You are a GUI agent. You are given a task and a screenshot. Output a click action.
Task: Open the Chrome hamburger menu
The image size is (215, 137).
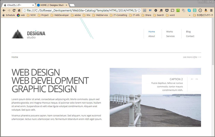click(x=211, y=10)
